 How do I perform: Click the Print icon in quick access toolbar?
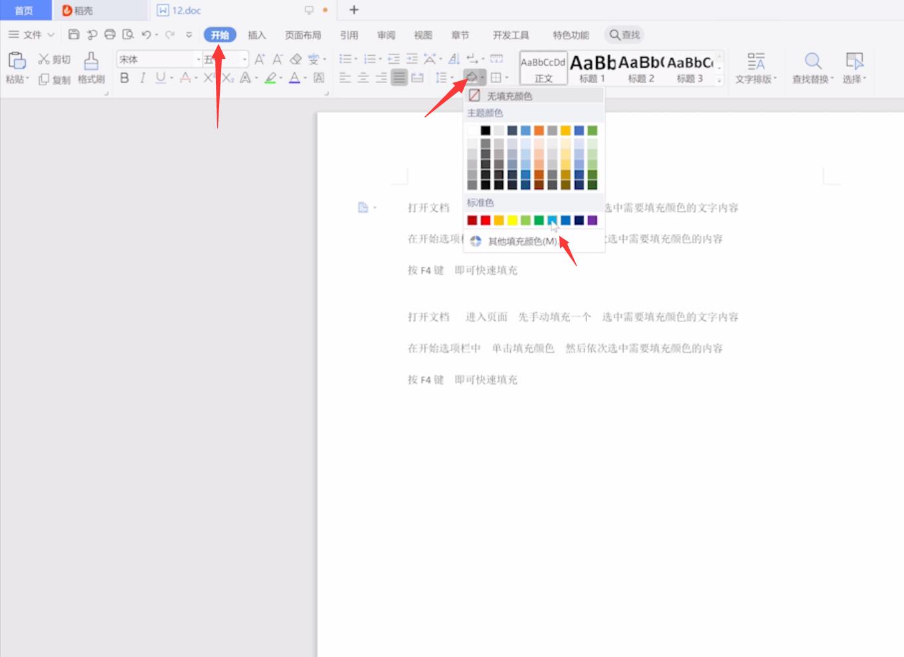[110, 35]
